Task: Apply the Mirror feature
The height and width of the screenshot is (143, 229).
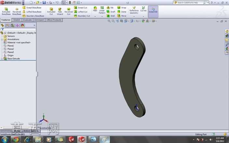Action: 122,16
